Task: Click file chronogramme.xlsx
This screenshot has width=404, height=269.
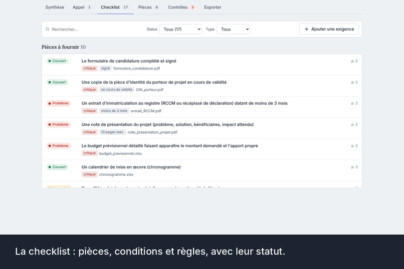Action: 116,174
